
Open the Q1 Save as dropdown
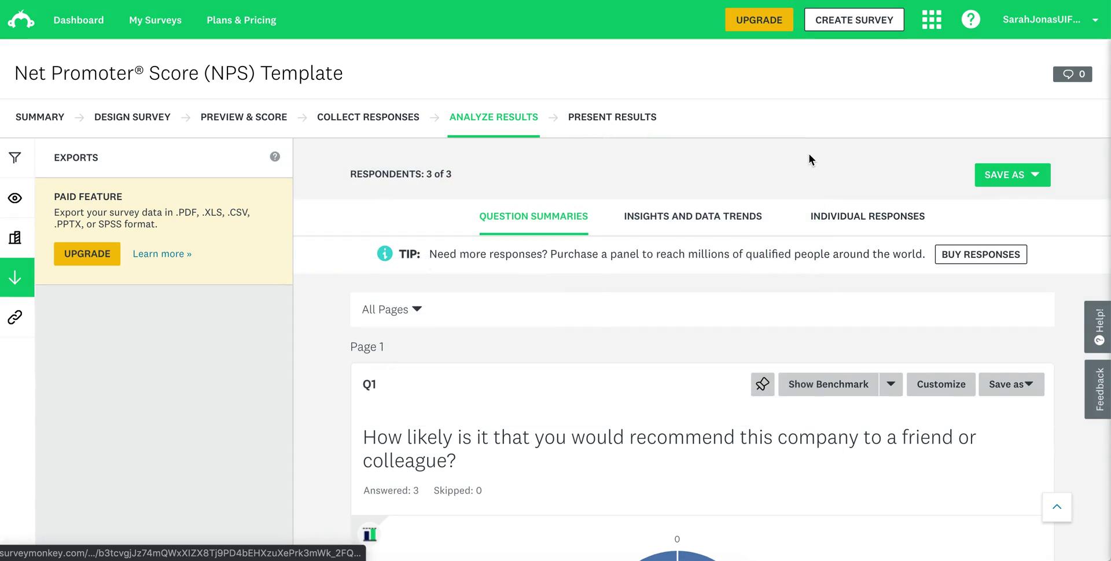1011,384
